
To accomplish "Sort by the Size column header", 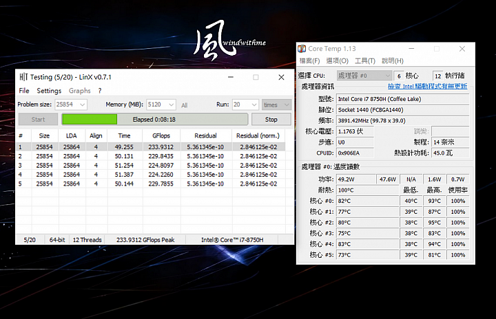I will (x=44, y=136).
